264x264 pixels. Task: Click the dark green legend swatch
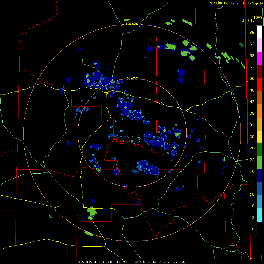tap(259, 149)
